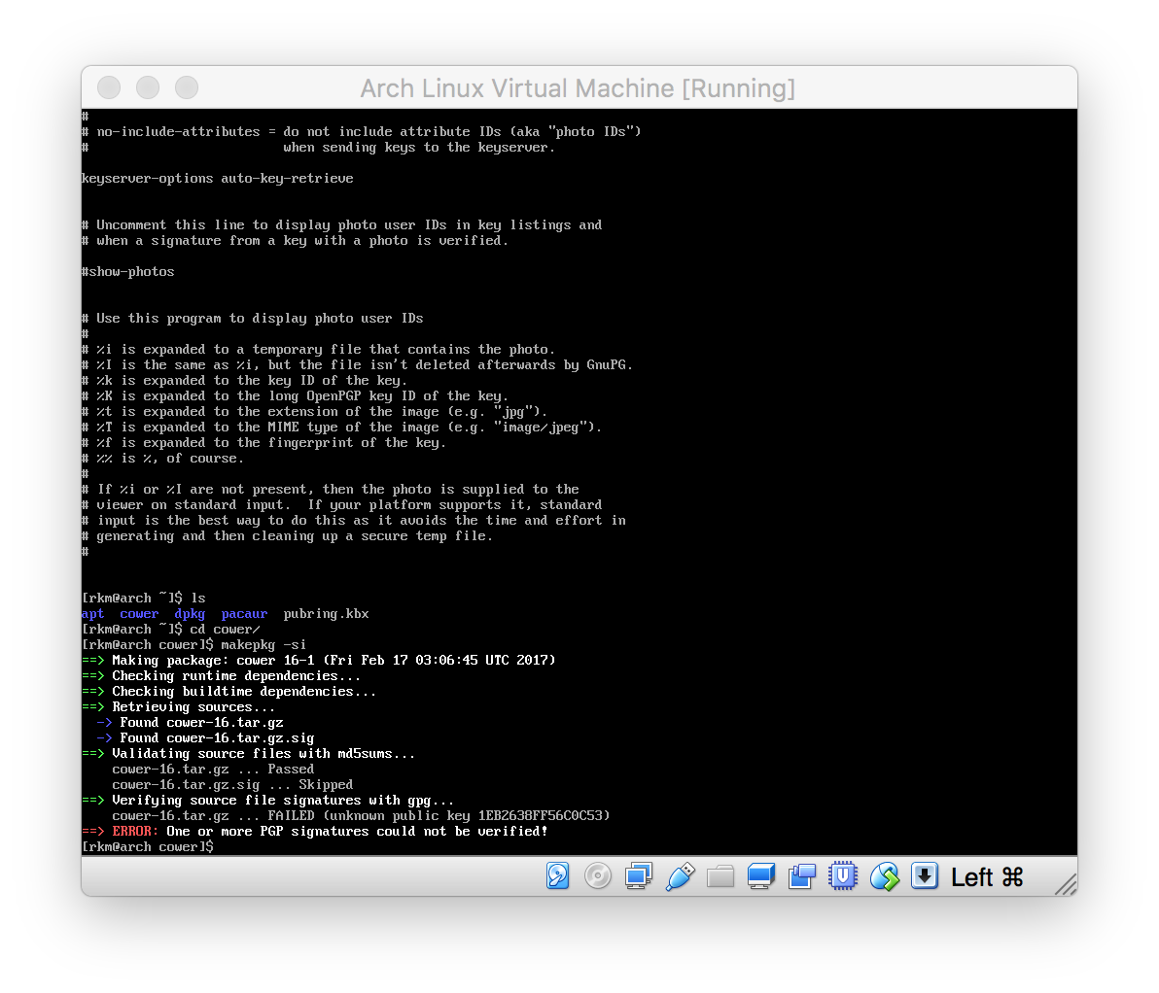1159x993 pixels.
Task: Open the CPU virtualization chip icon
Action: (x=843, y=876)
